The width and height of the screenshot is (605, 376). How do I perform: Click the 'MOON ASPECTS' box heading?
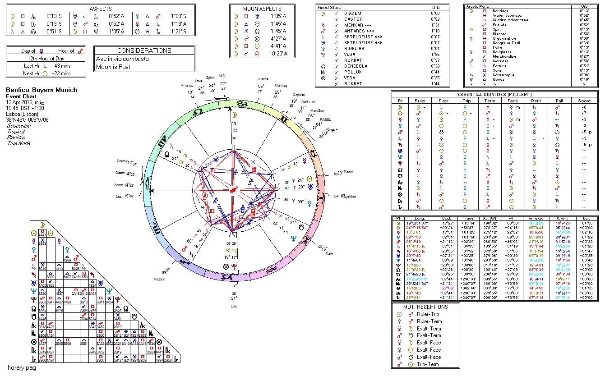[x=262, y=9]
